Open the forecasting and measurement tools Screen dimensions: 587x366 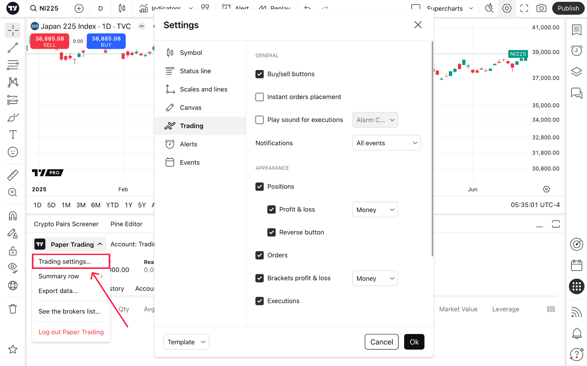click(13, 100)
